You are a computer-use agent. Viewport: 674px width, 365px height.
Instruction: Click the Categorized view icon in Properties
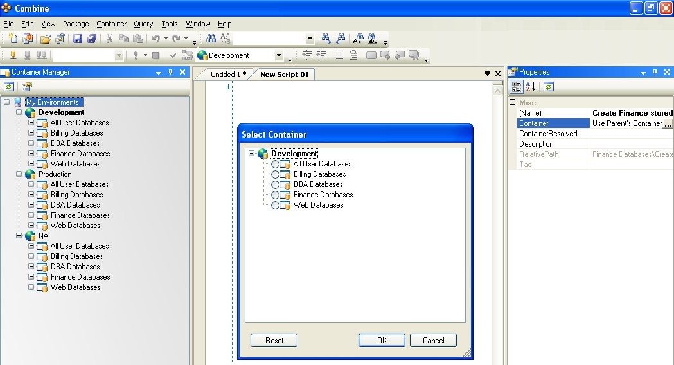[x=516, y=87]
